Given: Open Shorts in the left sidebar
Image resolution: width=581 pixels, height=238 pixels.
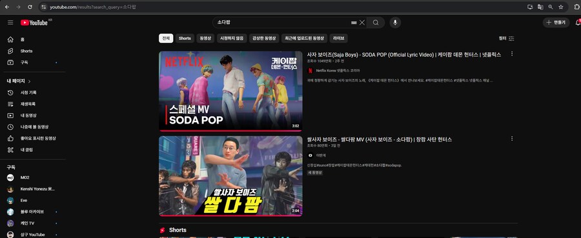Looking at the screenshot, I should click(x=26, y=51).
